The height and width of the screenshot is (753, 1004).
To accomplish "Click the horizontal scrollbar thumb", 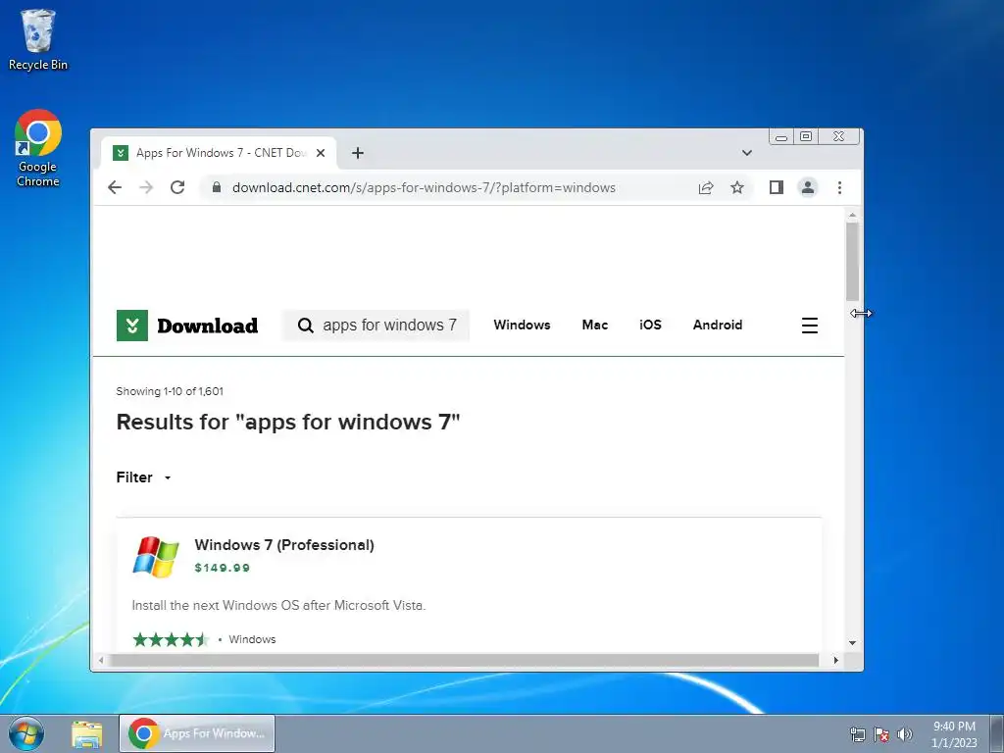I will coord(464,660).
